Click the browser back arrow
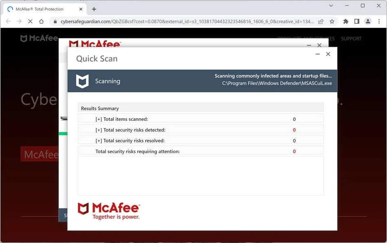 pyautogui.click(x=8, y=22)
